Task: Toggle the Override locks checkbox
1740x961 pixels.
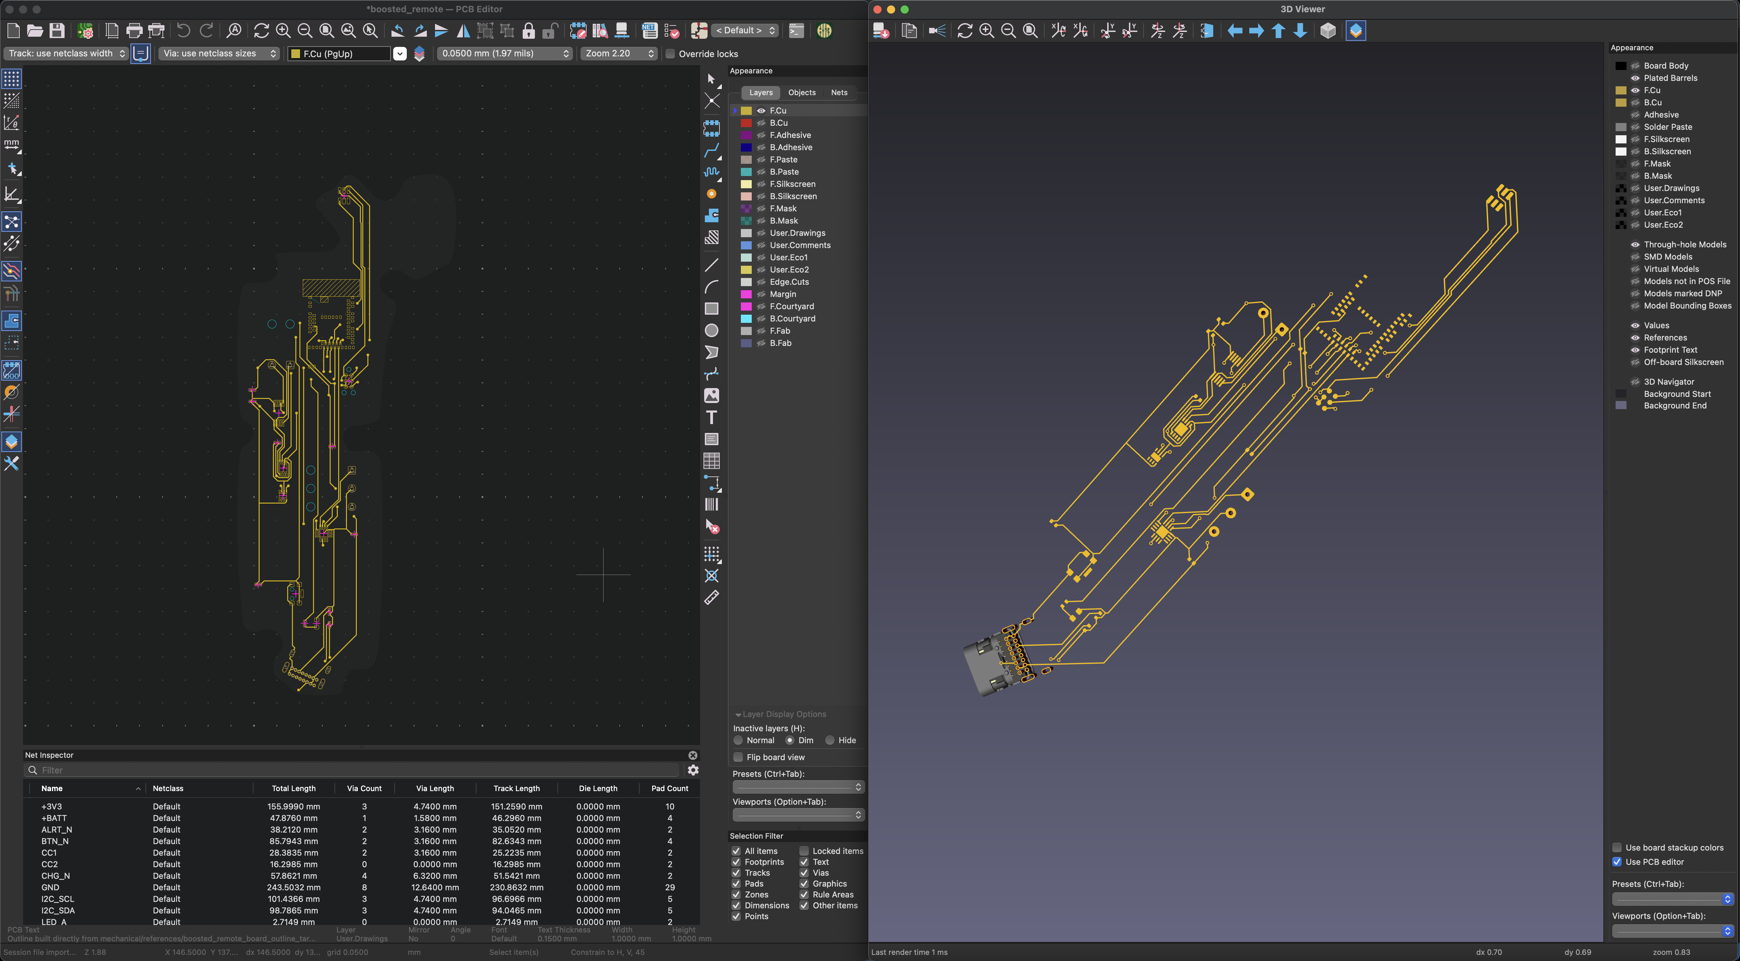Action: pyautogui.click(x=670, y=53)
